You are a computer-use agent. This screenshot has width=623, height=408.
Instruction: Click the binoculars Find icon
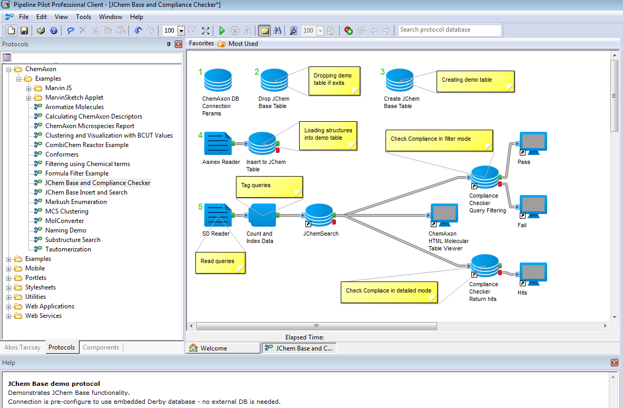[x=278, y=31]
